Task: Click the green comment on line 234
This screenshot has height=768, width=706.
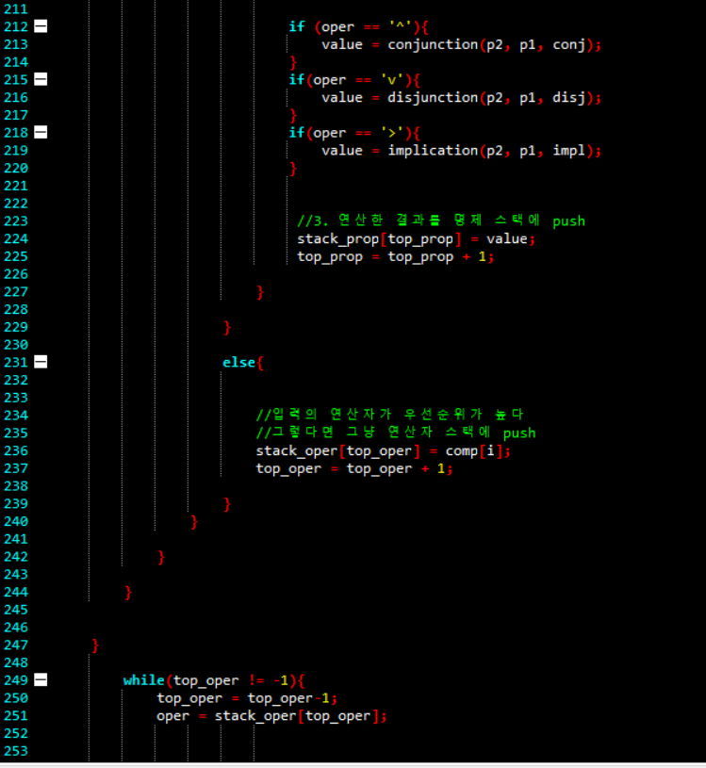Action: pos(390,415)
